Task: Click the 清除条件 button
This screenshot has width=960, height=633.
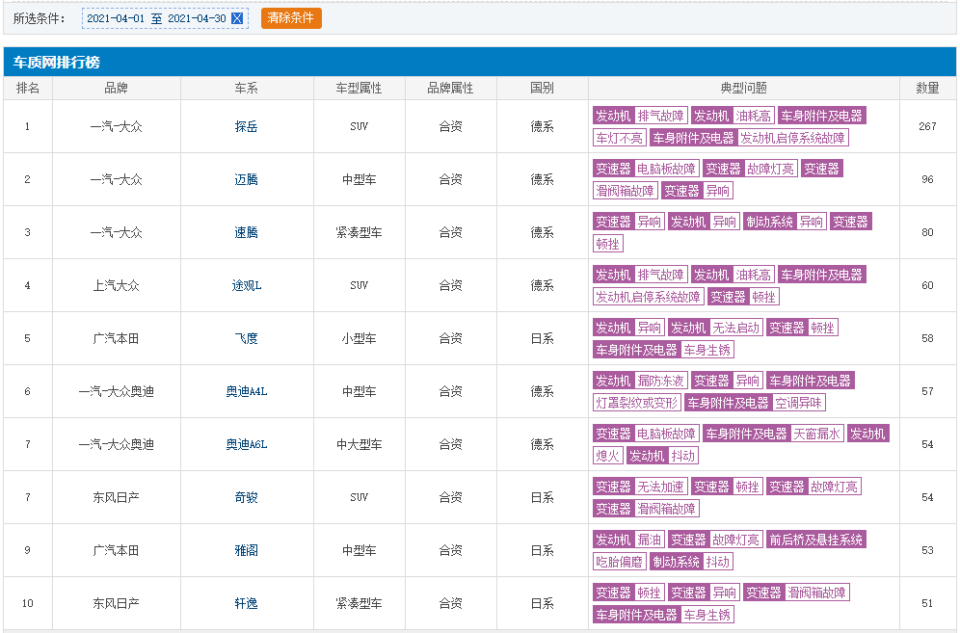Action: point(291,17)
